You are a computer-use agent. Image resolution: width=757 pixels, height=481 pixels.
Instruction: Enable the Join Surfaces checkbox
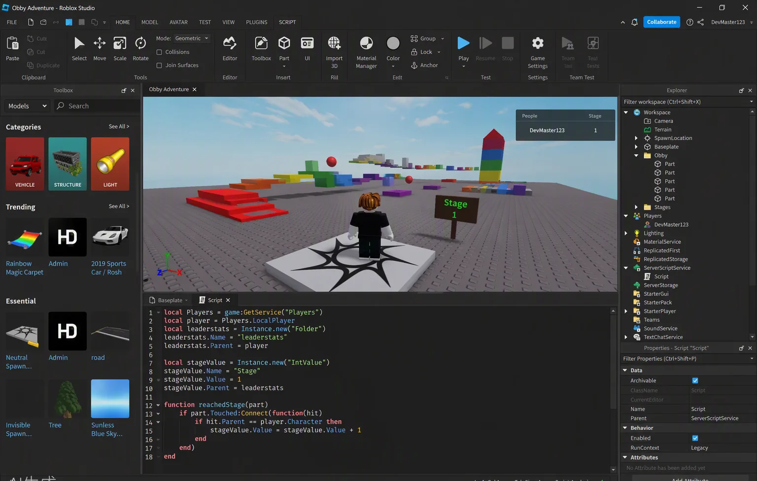pos(159,65)
